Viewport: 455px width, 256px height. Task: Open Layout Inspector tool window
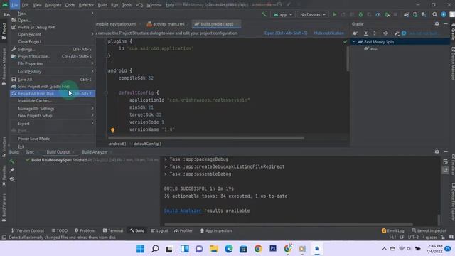429,230
